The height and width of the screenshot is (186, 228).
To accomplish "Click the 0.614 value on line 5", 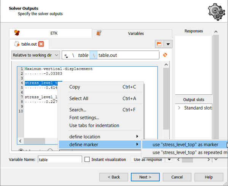I will [x=51, y=87].
